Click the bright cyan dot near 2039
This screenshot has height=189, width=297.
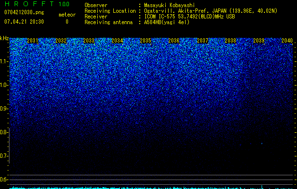[x=262, y=144]
